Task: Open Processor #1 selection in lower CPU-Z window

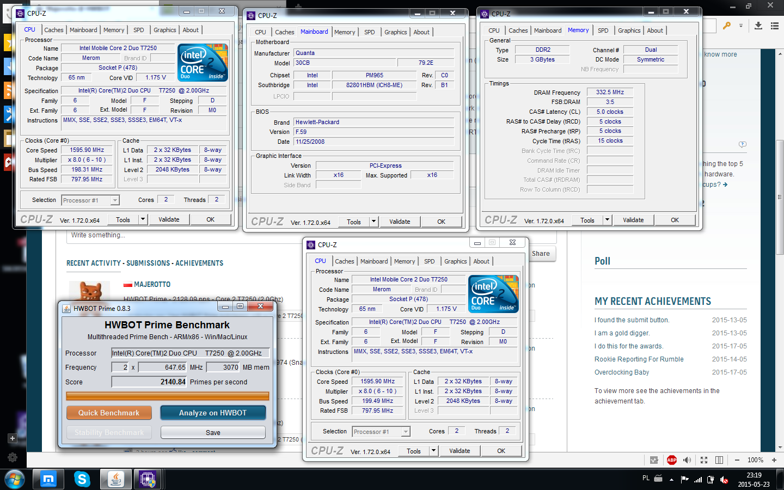Action: (x=381, y=432)
